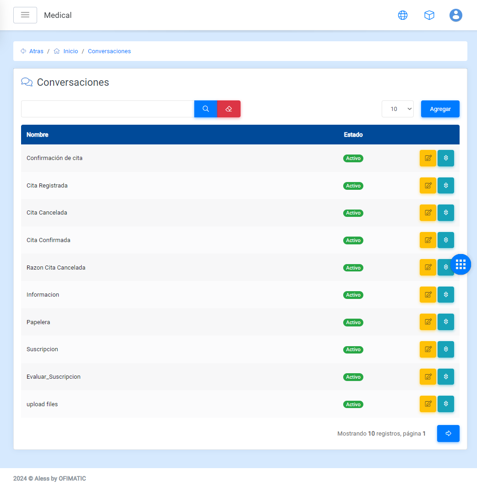This screenshot has height=486, width=477.
Task: Click Activo badge for upload files
Action: coord(353,404)
